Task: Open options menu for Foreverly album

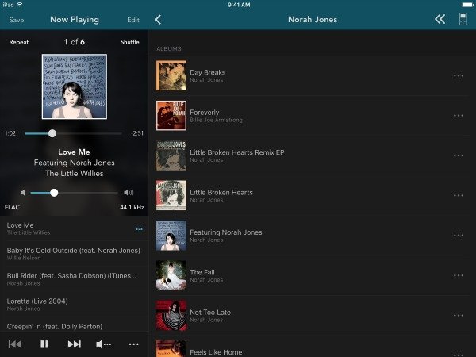Action: tap(459, 115)
